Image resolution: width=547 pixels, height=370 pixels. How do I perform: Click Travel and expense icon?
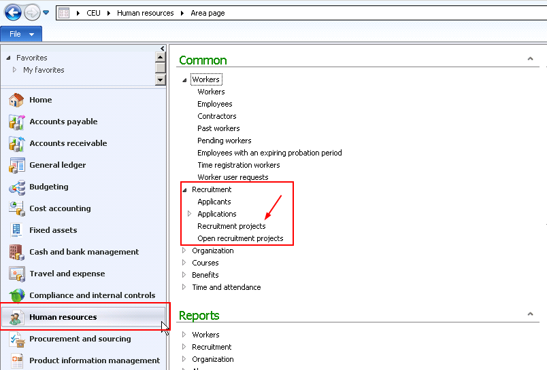click(17, 274)
